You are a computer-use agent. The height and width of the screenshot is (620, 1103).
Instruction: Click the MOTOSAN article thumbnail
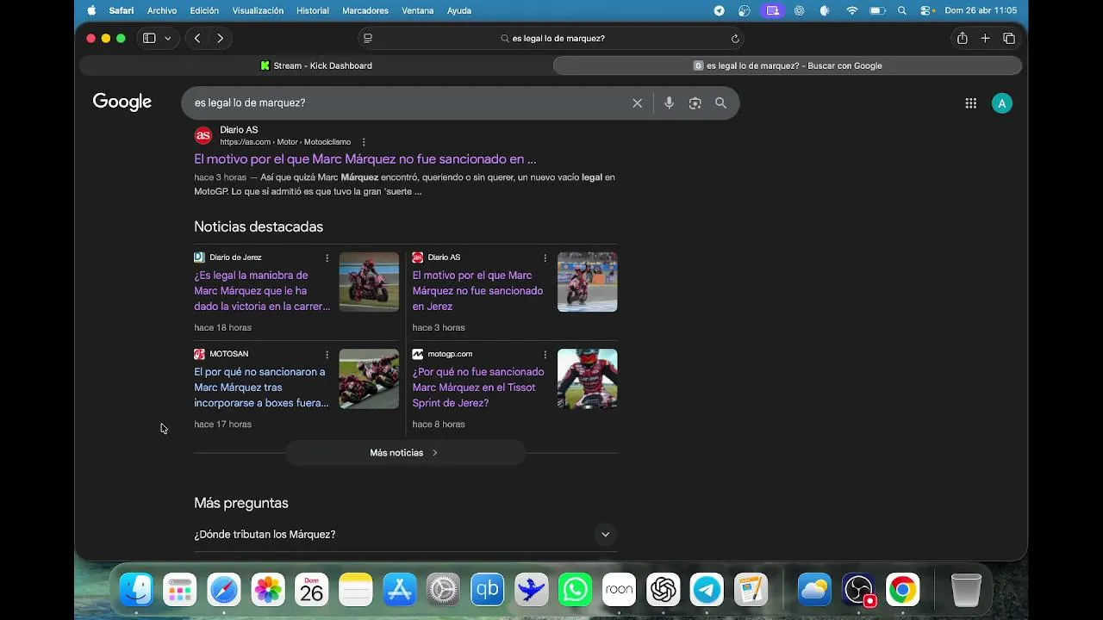pos(369,378)
